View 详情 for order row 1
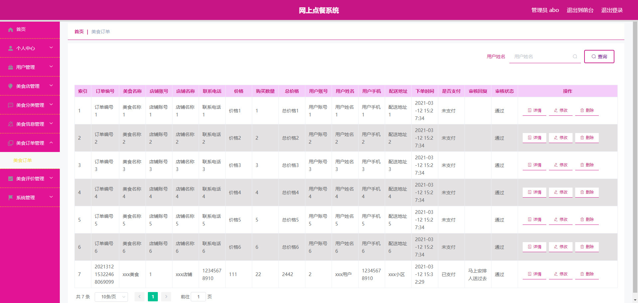Image resolution: width=638 pixels, height=303 pixels. click(534, 110)
